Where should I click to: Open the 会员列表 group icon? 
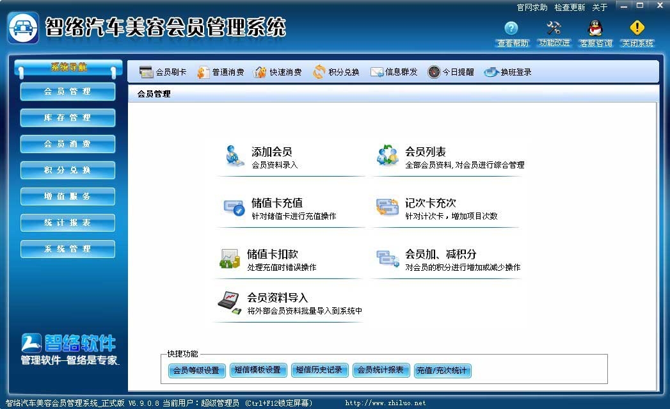[388, 156]
